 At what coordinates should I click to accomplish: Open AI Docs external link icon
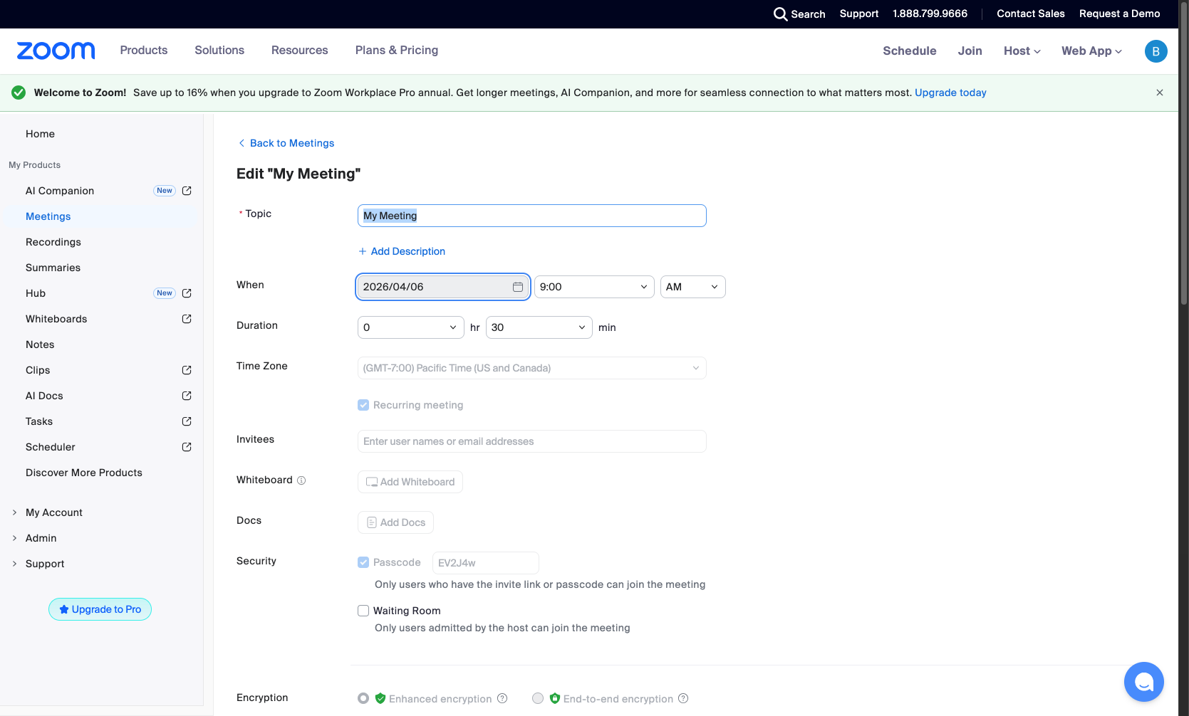[187, 396]
